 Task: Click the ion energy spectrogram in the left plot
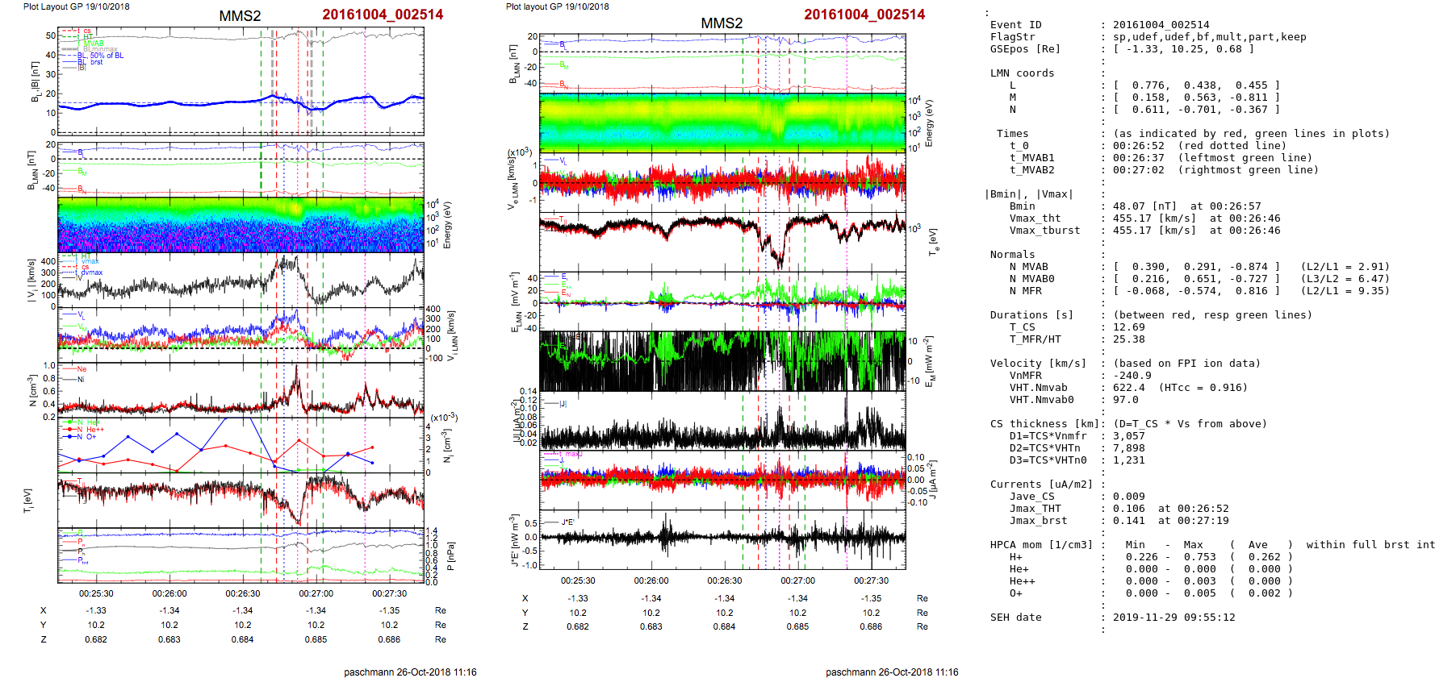(241, 225)
